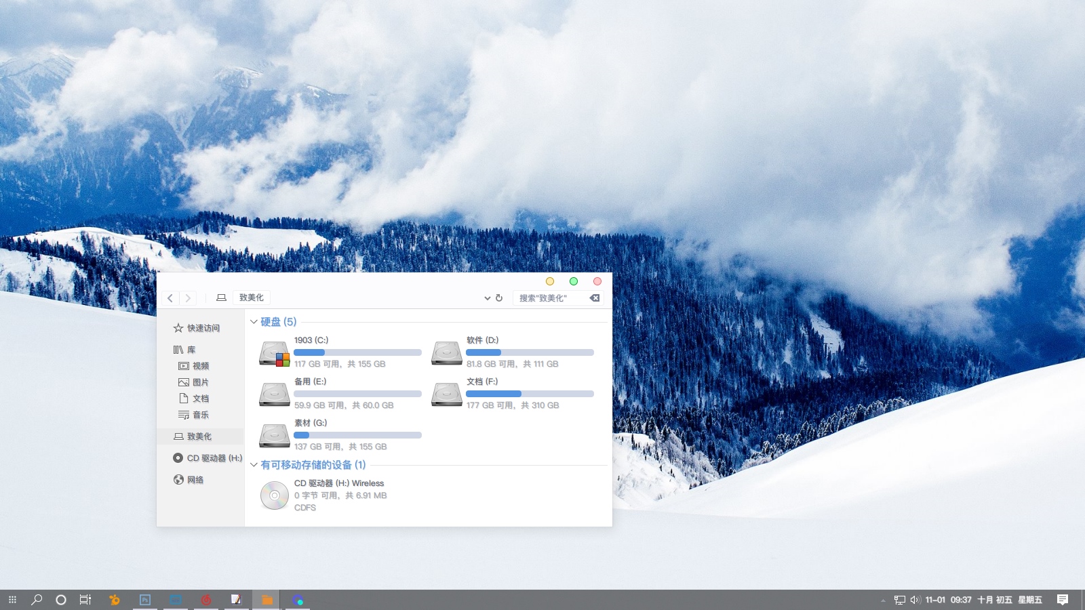This screenshot has height=610, width=1085.
Task: Select the CD 驱动器 (H:) Wireless disc icon
Action: 275,495
